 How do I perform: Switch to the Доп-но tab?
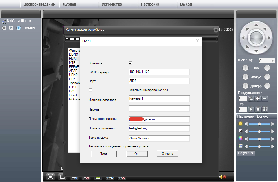(262, 116)
